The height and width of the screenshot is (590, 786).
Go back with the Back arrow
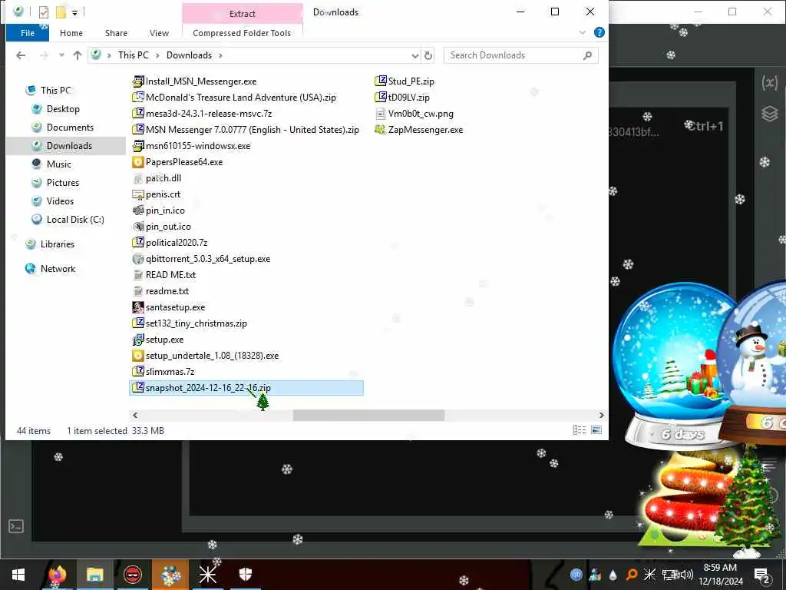[x=21, y=55]
